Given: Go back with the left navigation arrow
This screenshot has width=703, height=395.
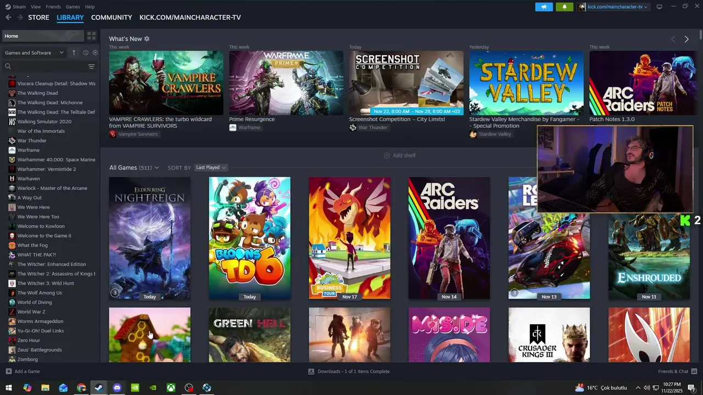Looking at the screenshot, I should pyautogui.click(x=8, y=18).
